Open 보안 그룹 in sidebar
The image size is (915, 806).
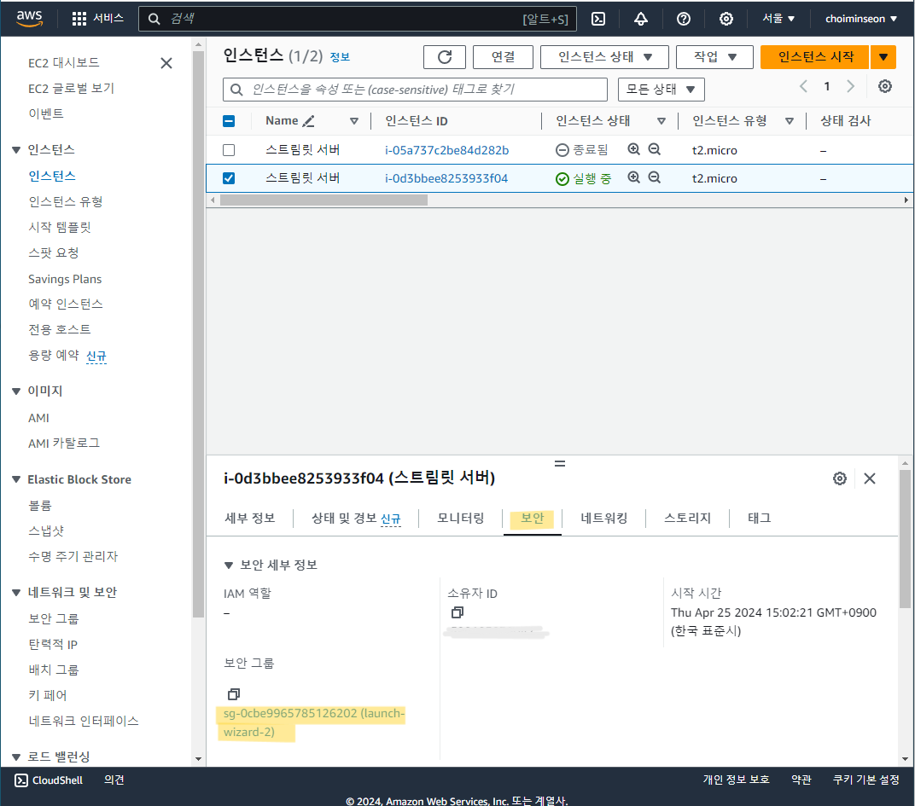point(53,619)
